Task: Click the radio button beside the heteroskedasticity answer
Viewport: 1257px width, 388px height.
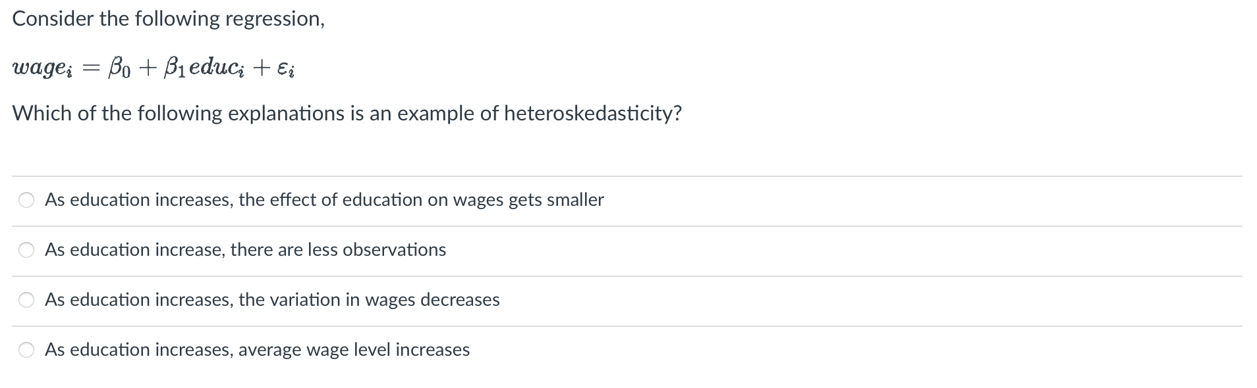Action: click(26, 300)
